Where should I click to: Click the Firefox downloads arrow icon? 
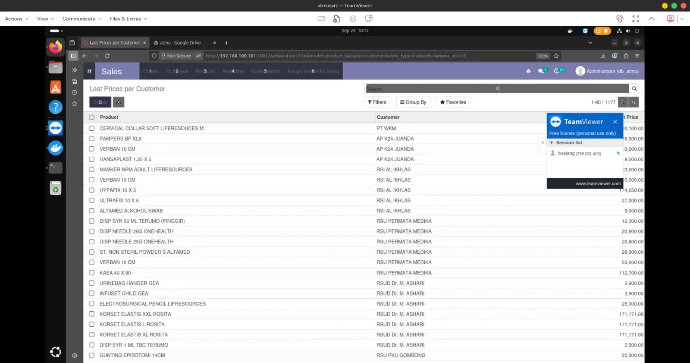coord(603,56)
